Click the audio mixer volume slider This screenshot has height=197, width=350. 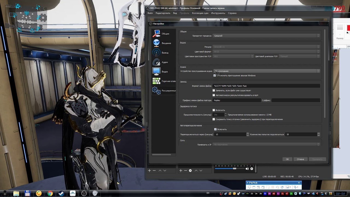[x=229, y=169]
